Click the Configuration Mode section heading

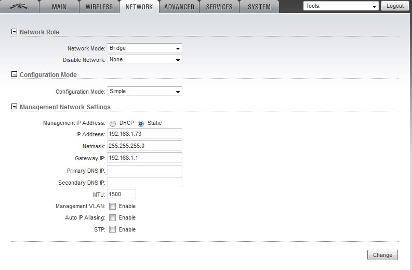[x=48, y=75]
